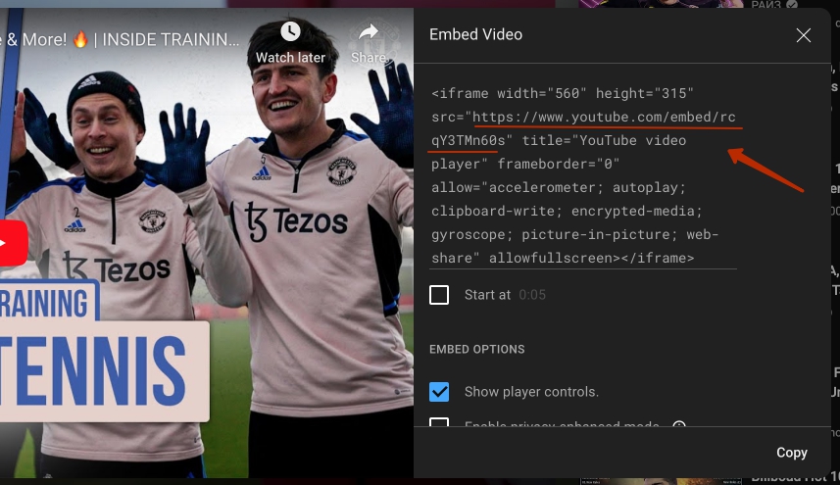Click the Watch later clock icon

point(290,33)
